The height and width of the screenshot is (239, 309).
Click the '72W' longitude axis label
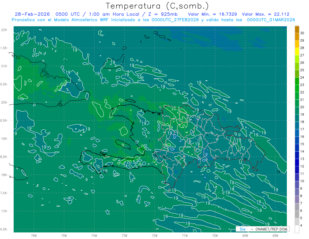tap(154, 236)
